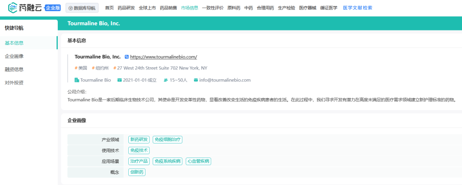The height and width of the screenshot is (185, 462).
Task: Open 全球上市 menu
Action: [x=147, y=8]
